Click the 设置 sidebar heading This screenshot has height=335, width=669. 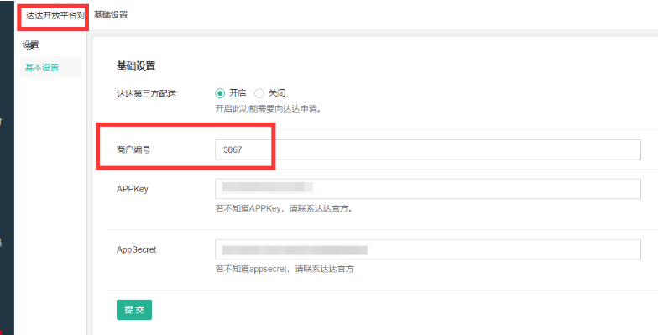[31, 44]
